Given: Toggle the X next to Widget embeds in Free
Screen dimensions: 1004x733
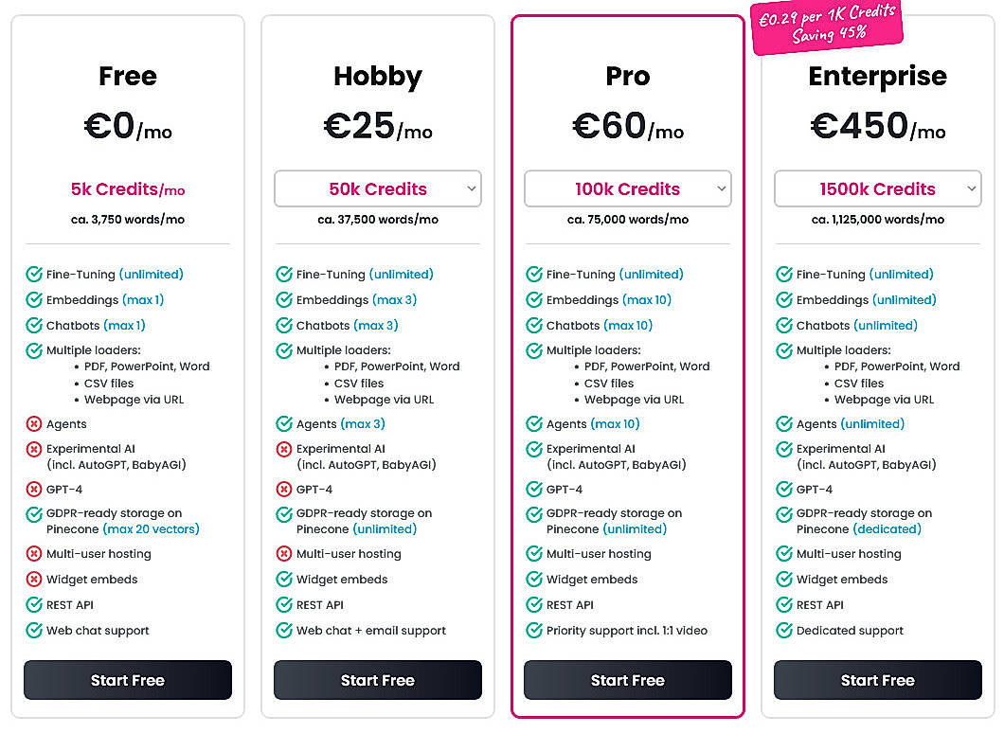Looking at the screenshot, I should pyautogui.click(x=34, y=580).
